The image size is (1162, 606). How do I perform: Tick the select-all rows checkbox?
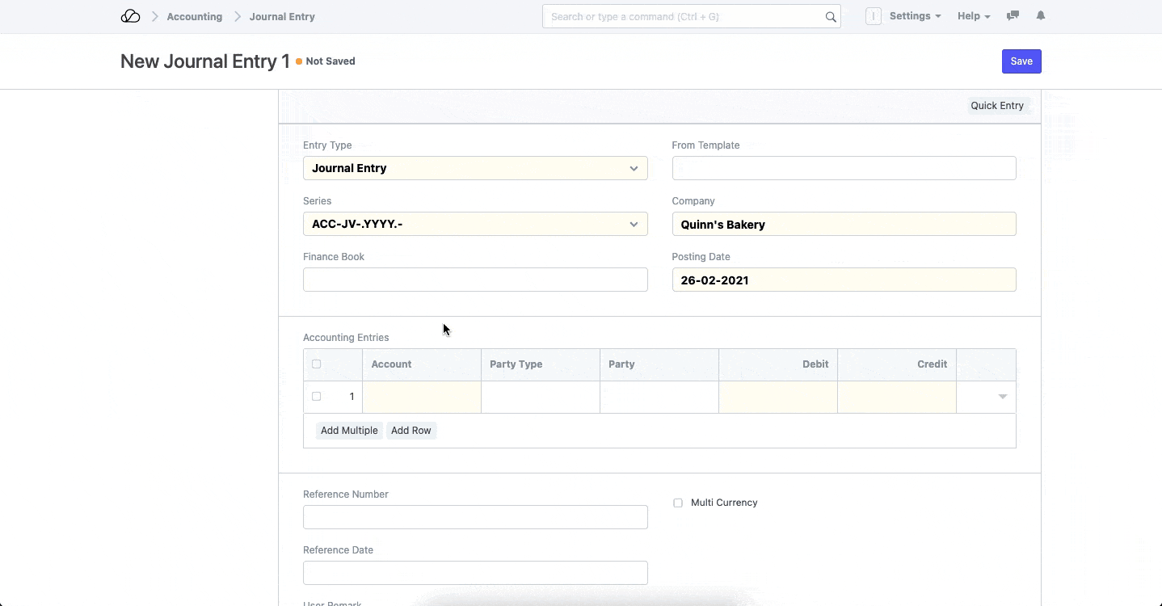tap(316, 364)
